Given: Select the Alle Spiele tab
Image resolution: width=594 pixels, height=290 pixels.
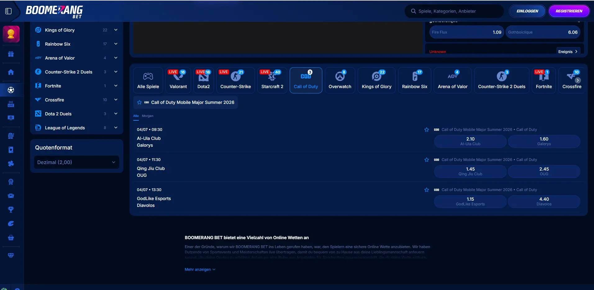Looking at the screenshot, I should click(148, 80).
